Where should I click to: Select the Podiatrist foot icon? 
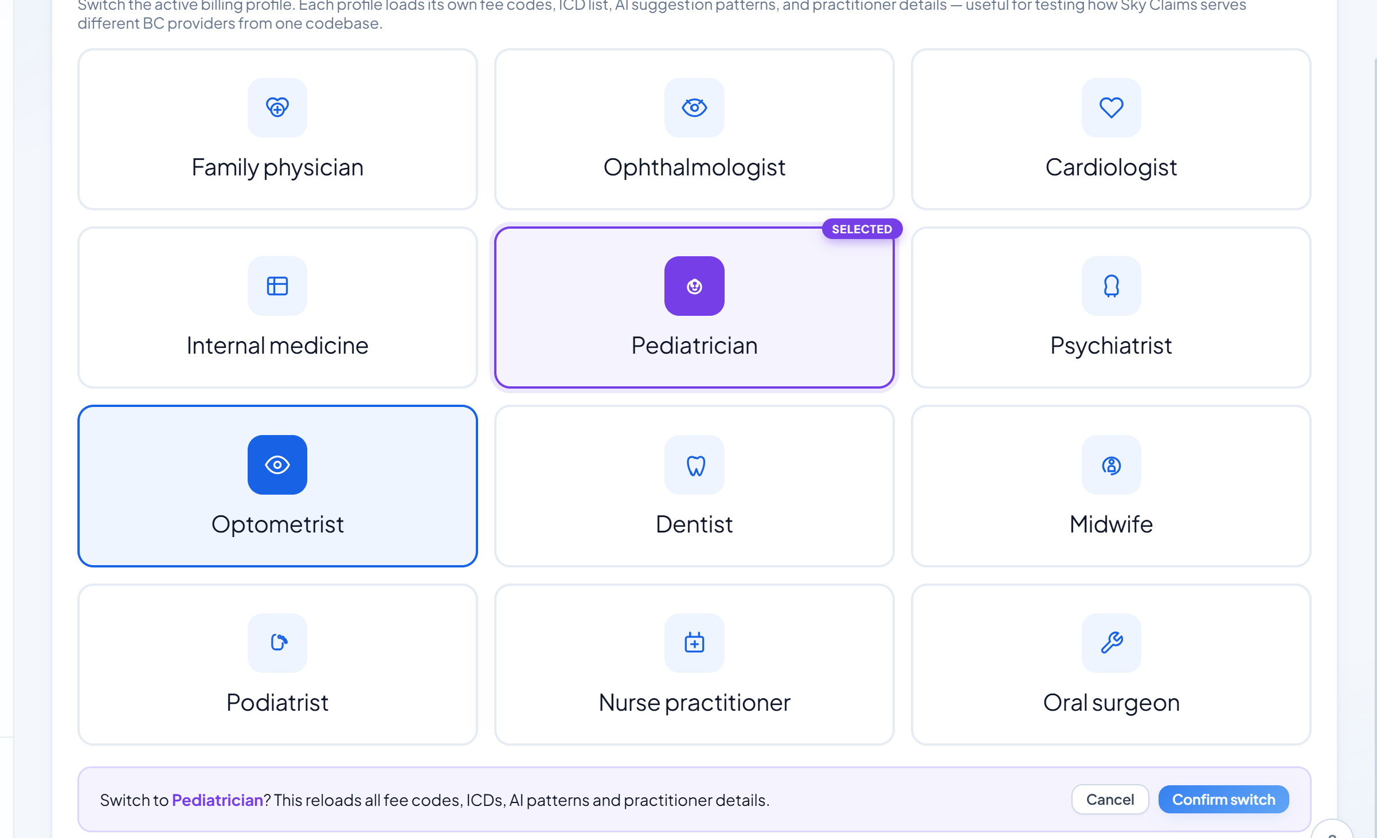coord(277,643)
